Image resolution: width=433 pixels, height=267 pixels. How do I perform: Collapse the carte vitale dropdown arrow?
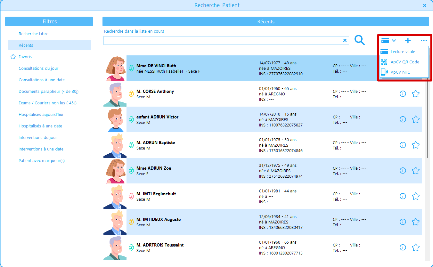pyautogui.click(x=394, y=41)
